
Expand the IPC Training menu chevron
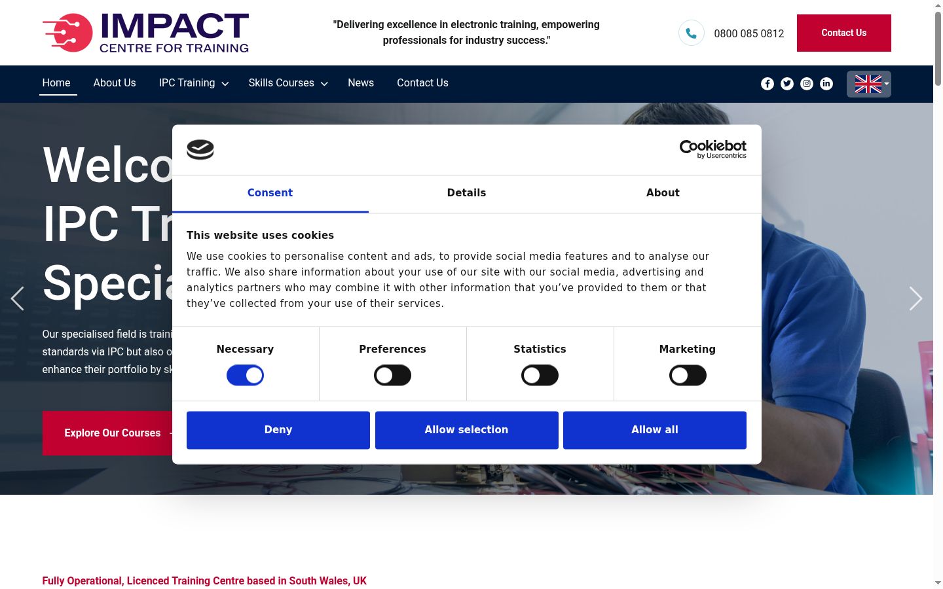(225, 84)
